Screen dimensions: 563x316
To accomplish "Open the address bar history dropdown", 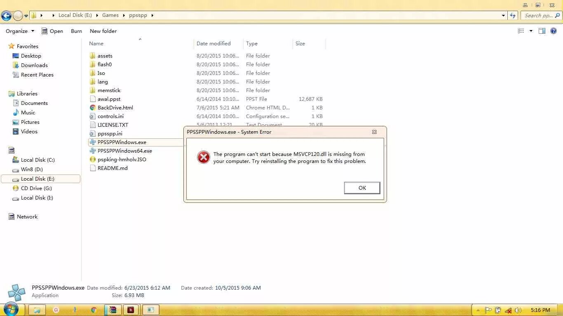I will (503, 15).
